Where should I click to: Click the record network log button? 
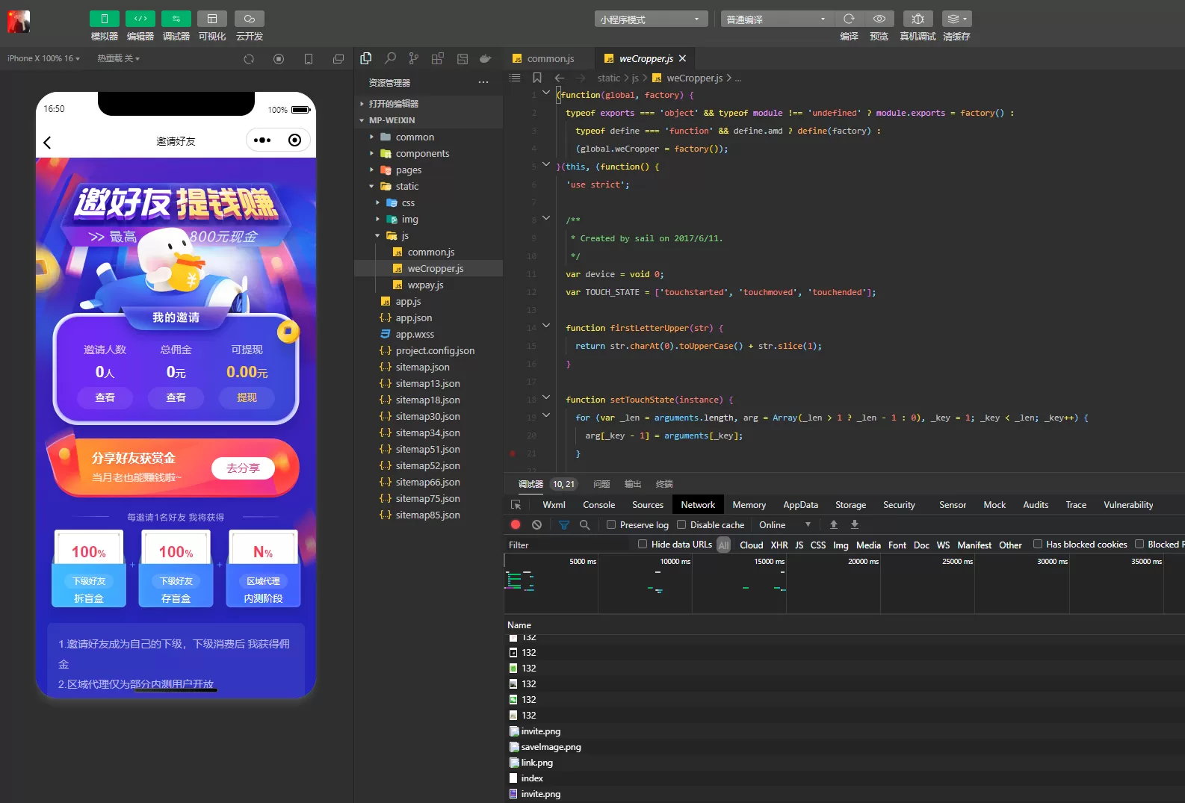pos(516,525)
